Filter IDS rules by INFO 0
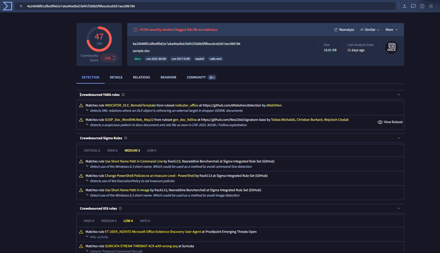The height and width of the screenshot is (253, 440). coord(145,221)
